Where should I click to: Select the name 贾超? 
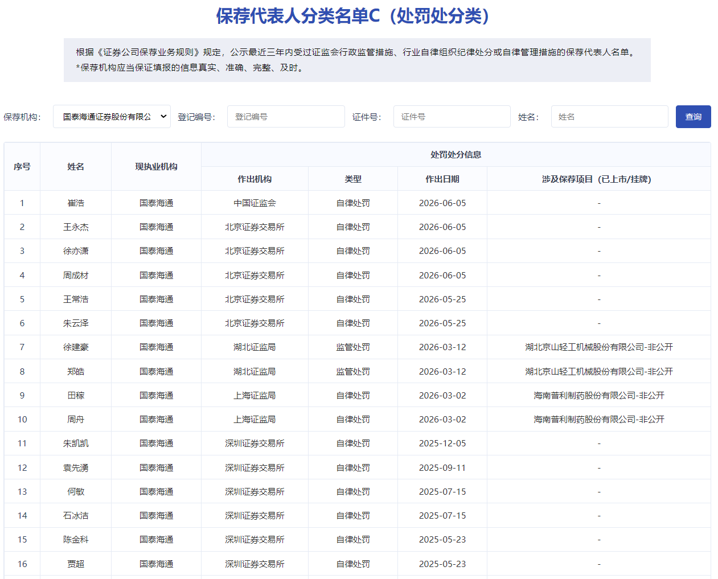pyautogui.click(x=76, y=564)
